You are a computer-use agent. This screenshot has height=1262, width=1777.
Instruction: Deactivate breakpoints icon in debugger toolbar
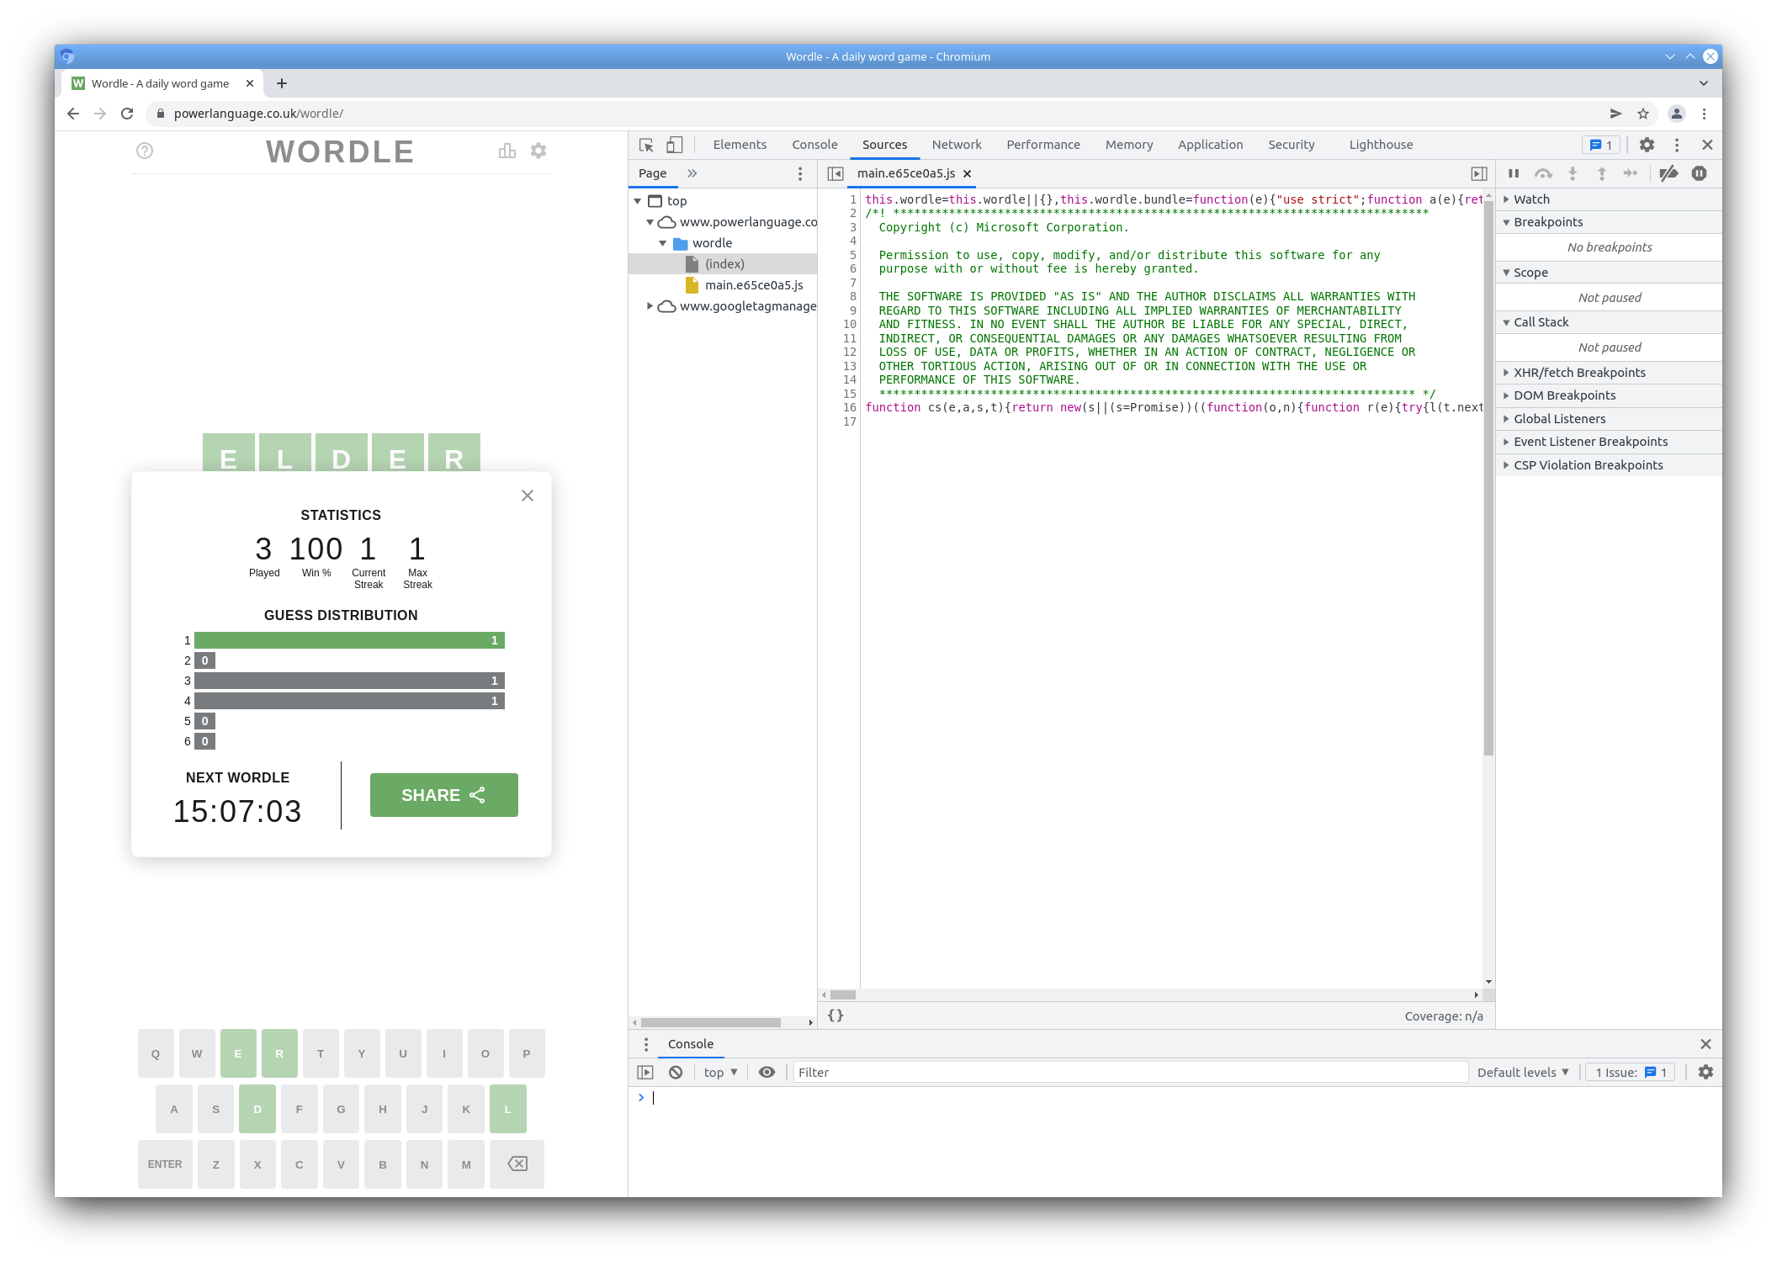[x=1668, y=173]
